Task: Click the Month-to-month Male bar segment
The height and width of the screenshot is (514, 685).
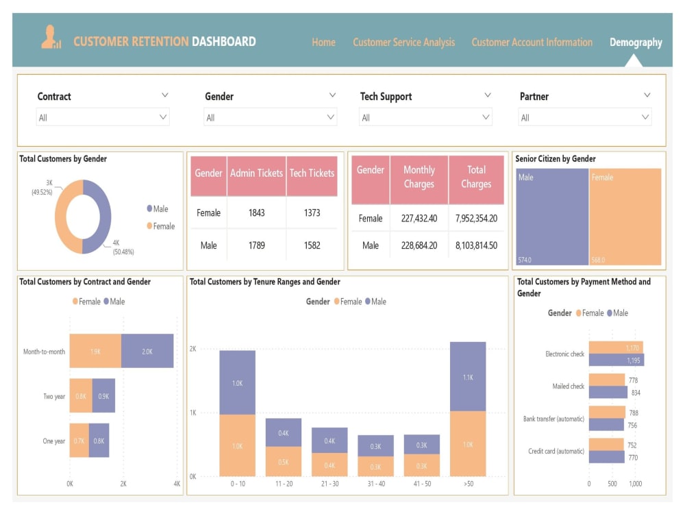Action: point(146,350)
